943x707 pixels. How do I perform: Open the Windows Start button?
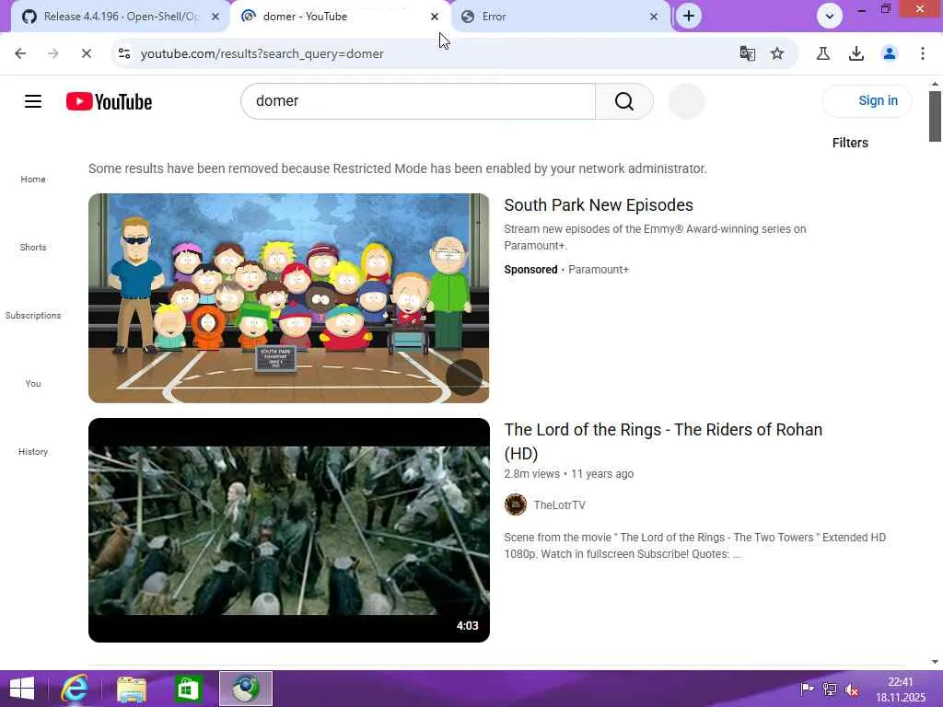[22, 689]
